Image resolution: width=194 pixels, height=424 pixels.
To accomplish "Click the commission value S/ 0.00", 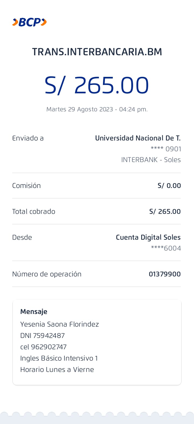I will [x=169, y=186].
